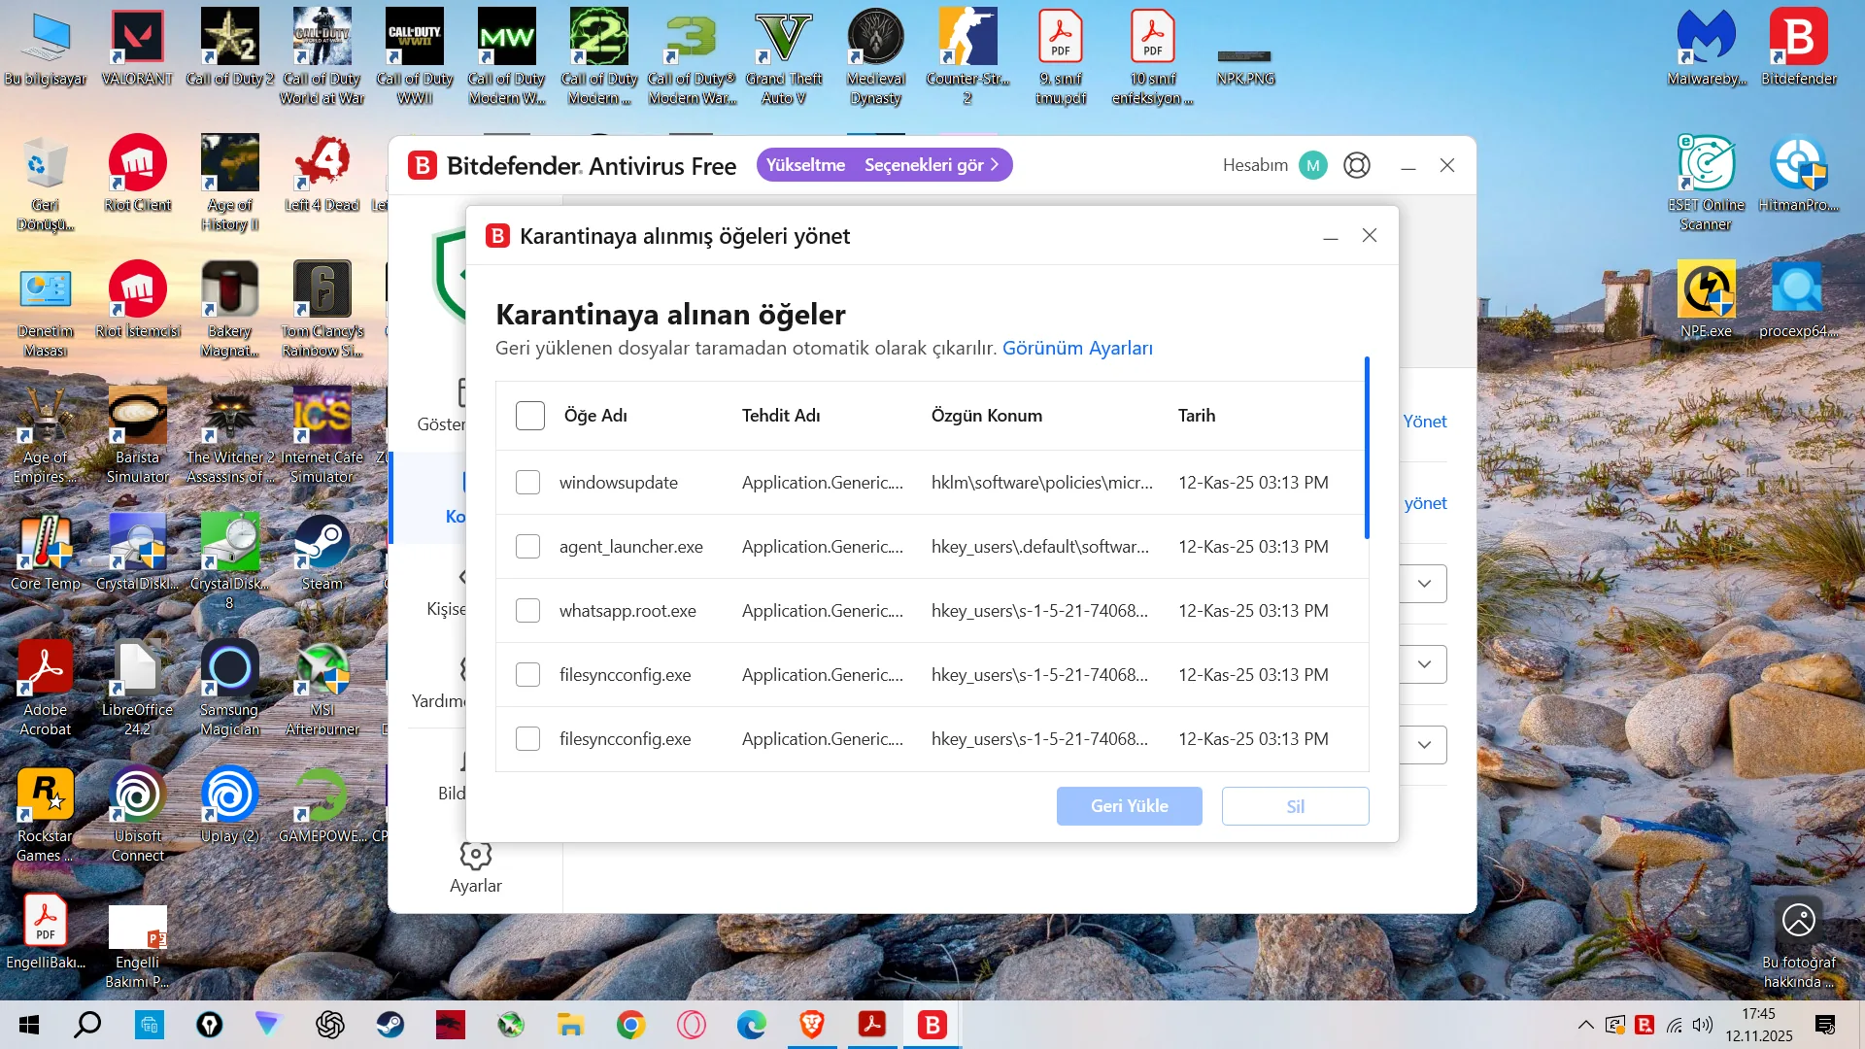Open Google Chrome from taskbar
Screen dimensions: 1865x1049
coord(631,1025)
